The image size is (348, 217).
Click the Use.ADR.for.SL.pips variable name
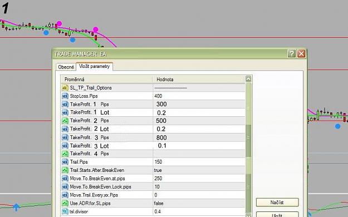point(90,203)
